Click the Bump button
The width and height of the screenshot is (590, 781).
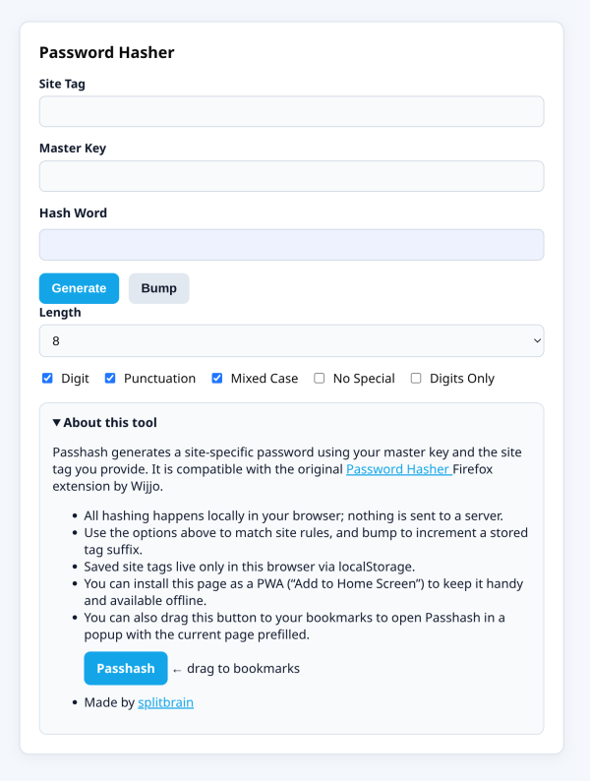coord(158,288)
